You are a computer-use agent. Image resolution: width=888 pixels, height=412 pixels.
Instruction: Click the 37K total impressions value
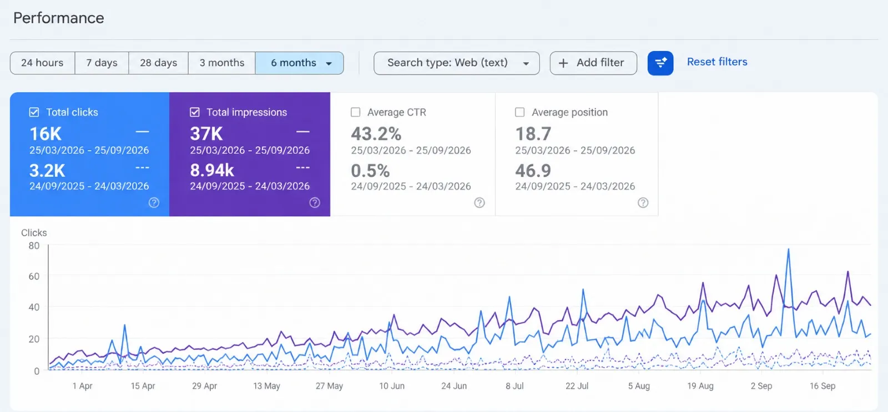[206, 134]
